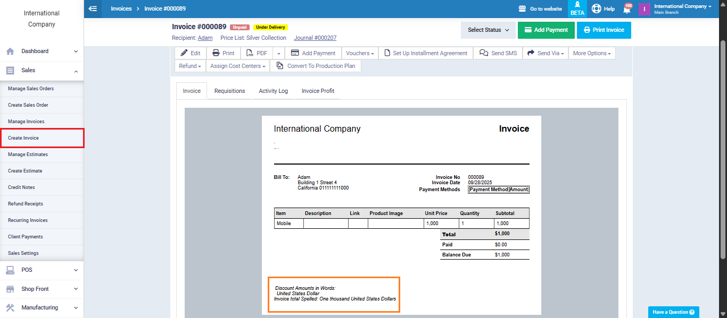Select Manage Invoices in sidebar

pyautogui.click(x=26, y=122)
